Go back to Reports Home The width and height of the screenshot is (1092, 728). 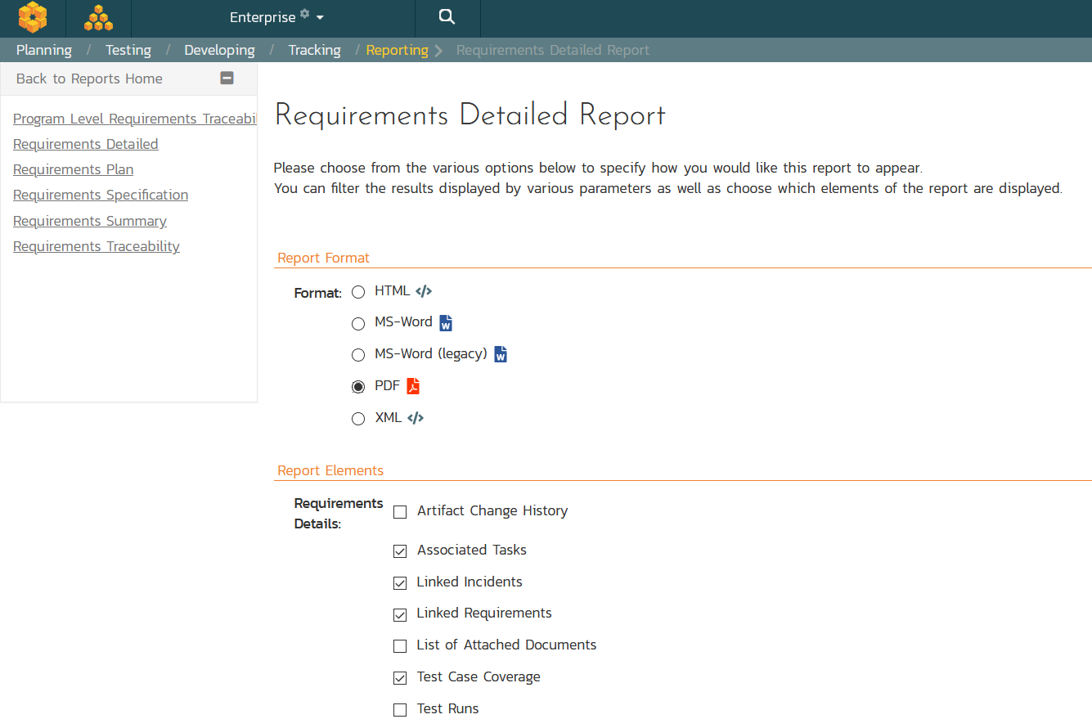pyautogui.click(x=89, y=79)
